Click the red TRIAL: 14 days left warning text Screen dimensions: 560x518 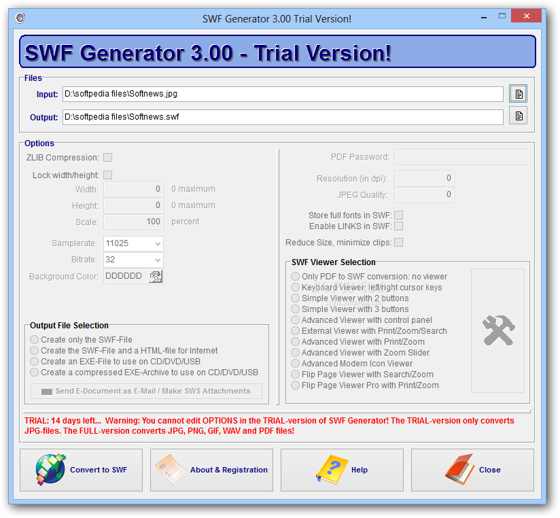(269, 426)
